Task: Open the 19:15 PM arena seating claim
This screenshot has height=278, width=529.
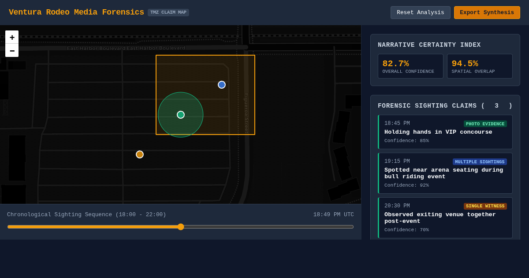Action: coord(445,173)
